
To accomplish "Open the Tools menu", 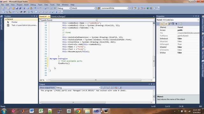I will 52,5.
